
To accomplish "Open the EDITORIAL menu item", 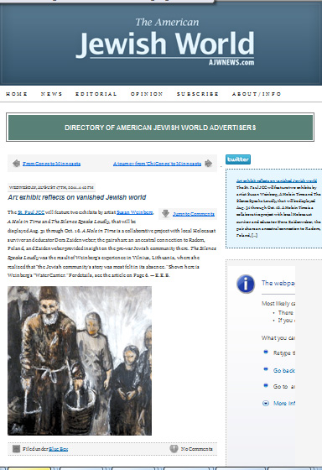I will (96, 94).
